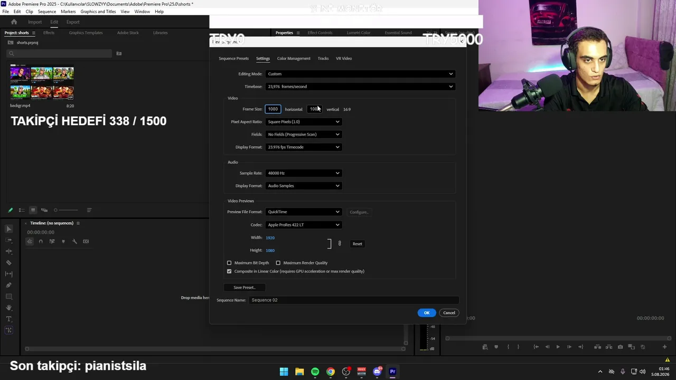Pick the Rectangle shape tool
Screen dimensions: 676x380
9,297
